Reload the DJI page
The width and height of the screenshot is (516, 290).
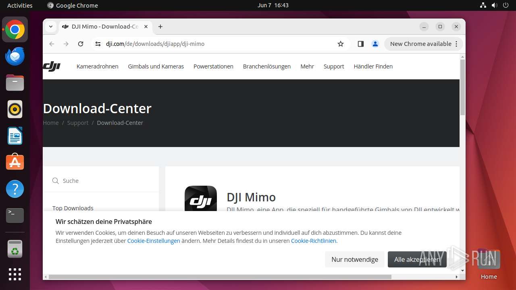click(81, 44)
